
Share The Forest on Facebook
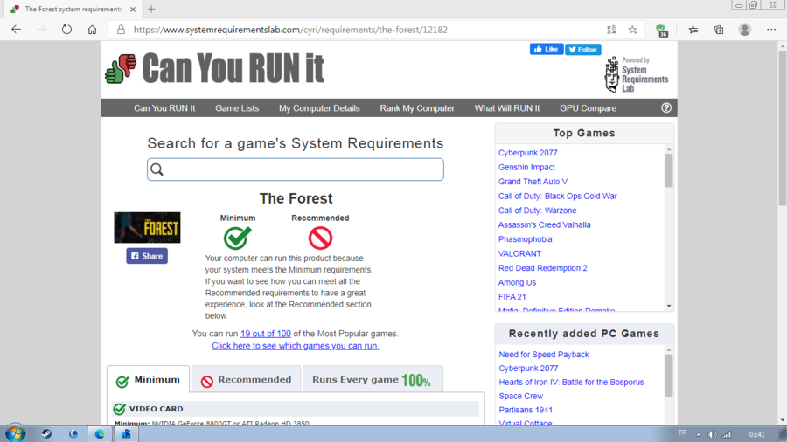[x=147, y=256]
